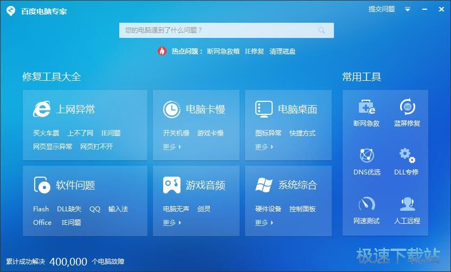Select the 控制面板 link

pos(302,209)
